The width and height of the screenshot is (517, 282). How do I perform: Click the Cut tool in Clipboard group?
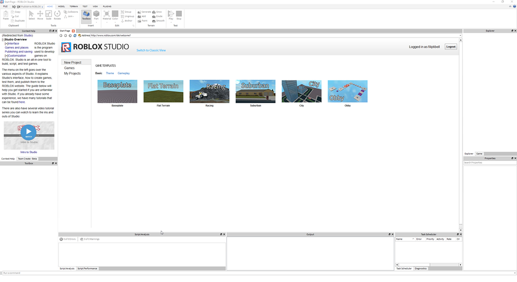[x=15, y=16]
